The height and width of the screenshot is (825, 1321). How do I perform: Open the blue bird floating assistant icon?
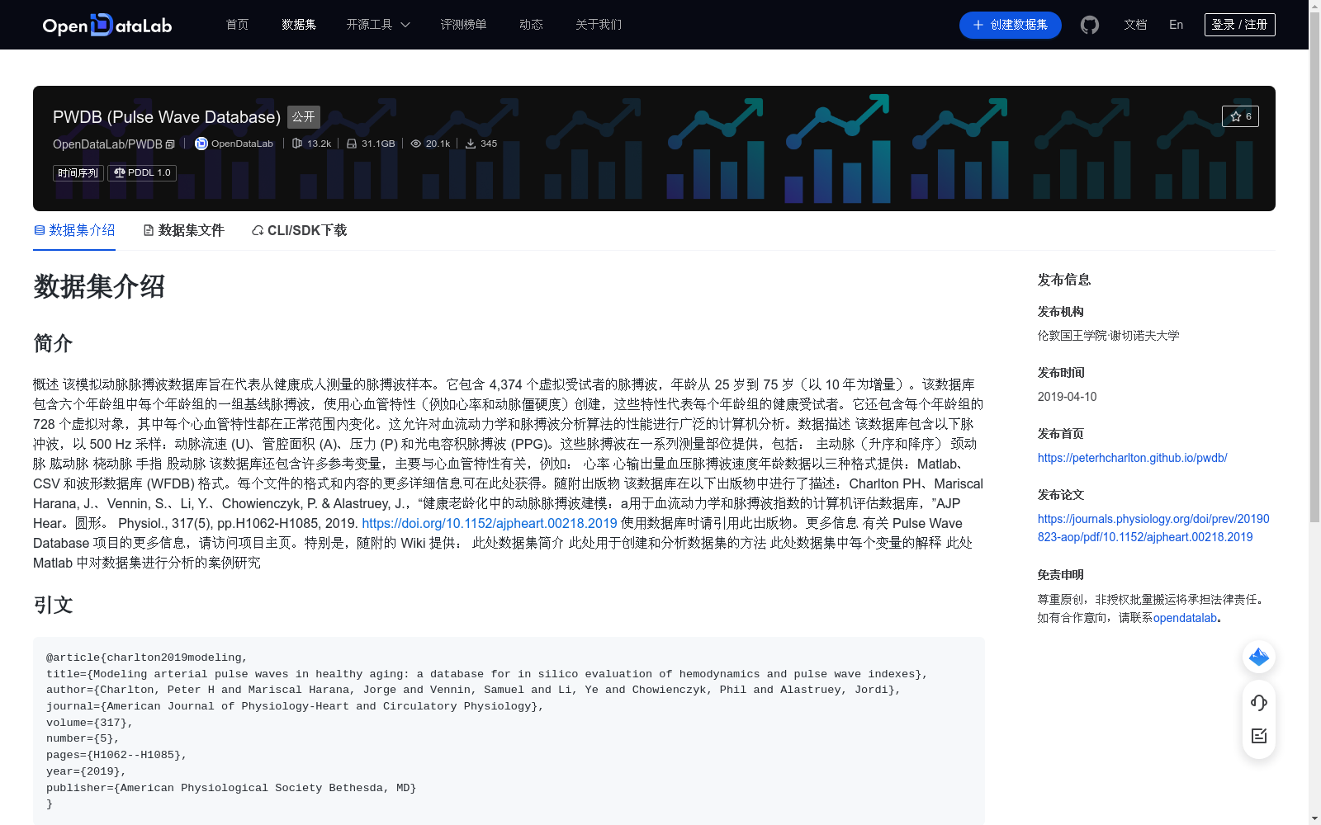point(1259,657)
